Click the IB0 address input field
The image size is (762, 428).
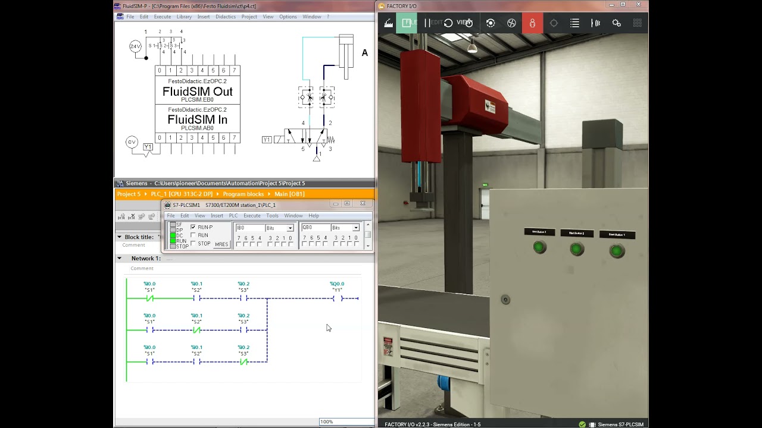point(249,228)
